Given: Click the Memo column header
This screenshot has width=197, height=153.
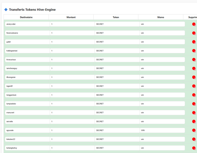Looking at the screenshot, I should (x=161, y=17).
